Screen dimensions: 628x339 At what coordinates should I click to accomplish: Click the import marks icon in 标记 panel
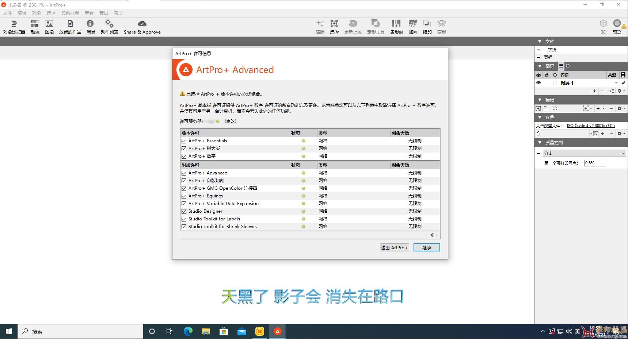coord(538,108)
